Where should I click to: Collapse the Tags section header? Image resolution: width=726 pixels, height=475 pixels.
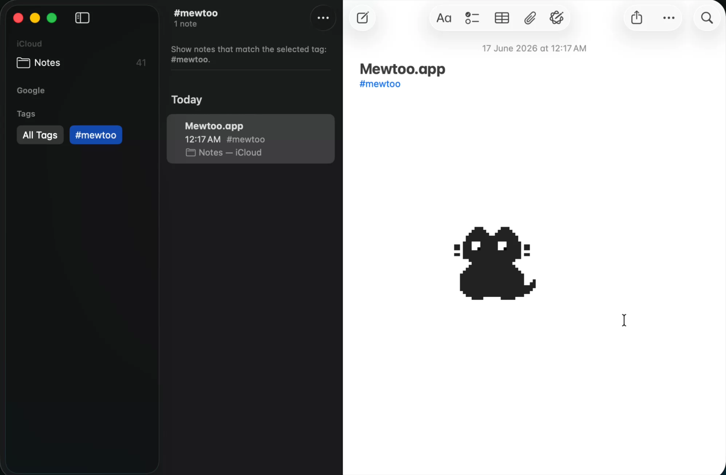(26, 114)
